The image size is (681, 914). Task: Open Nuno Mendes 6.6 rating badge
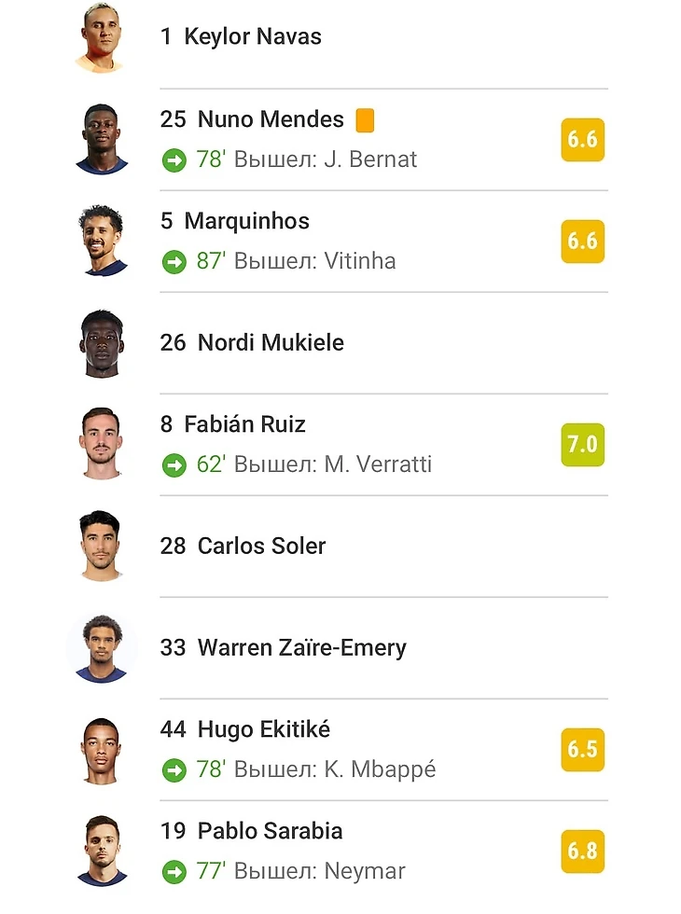click(582, 140)
